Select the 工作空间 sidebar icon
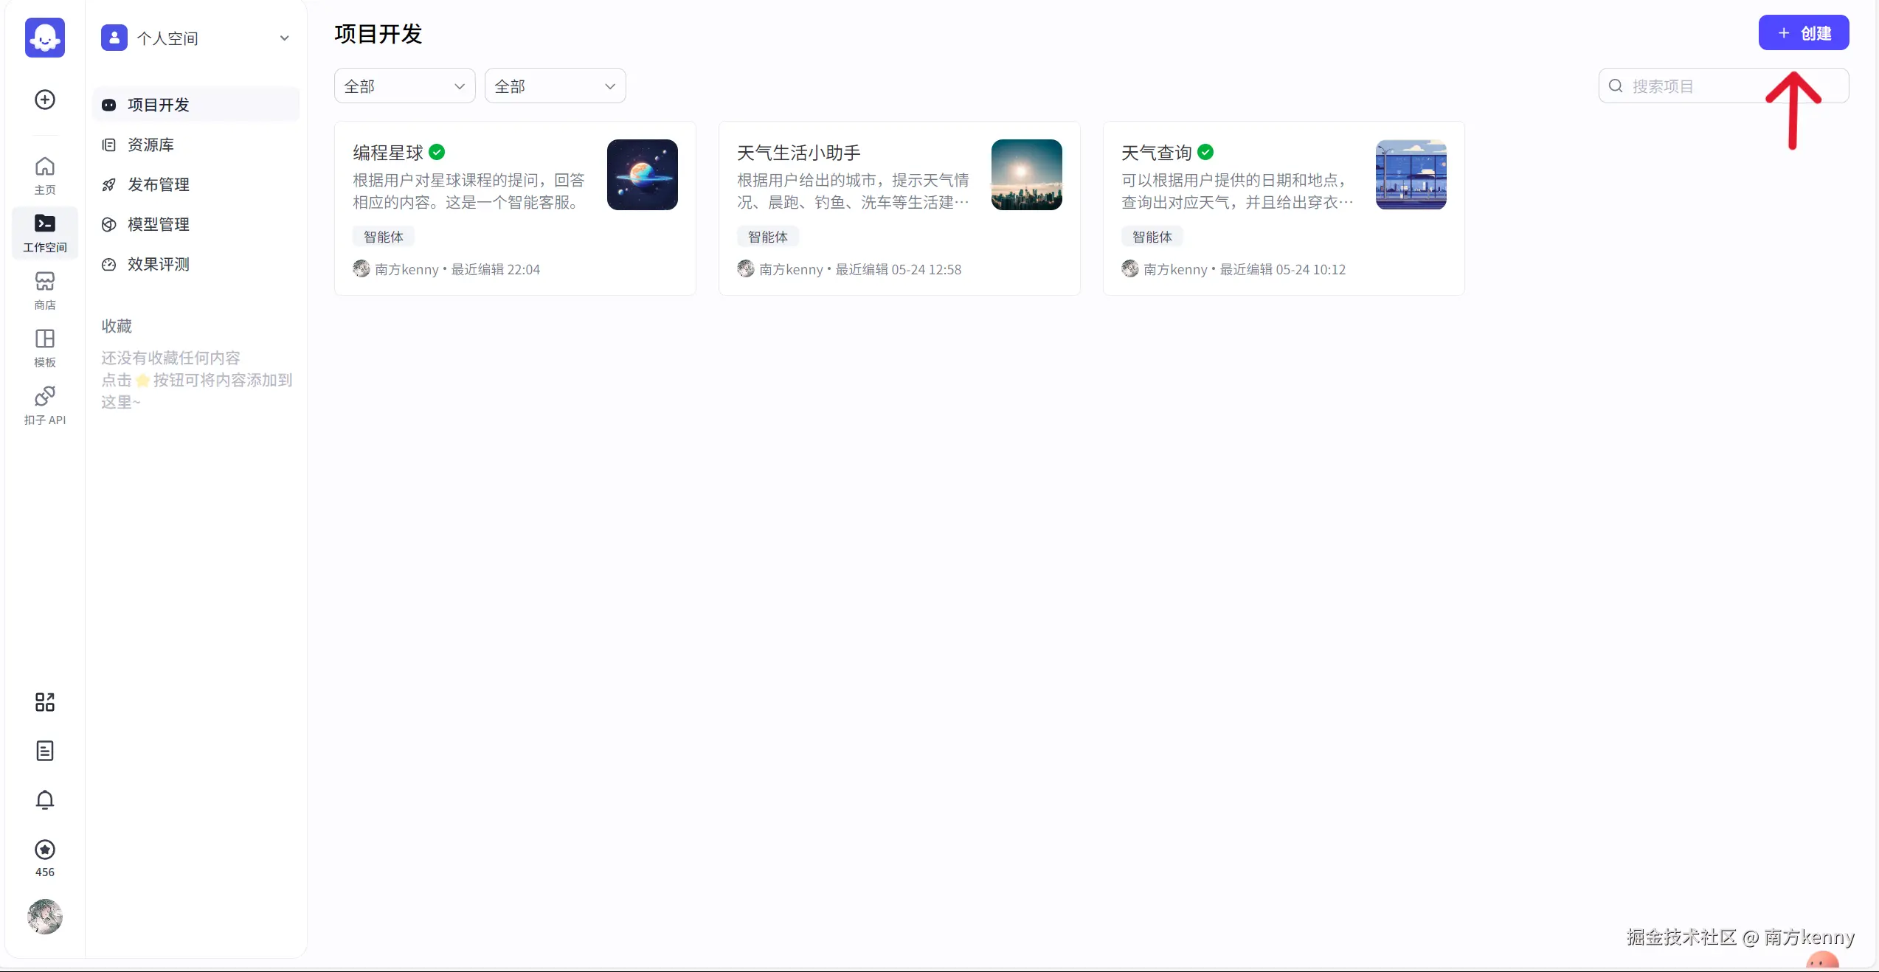This screenshot has height=972, width=1879. 44,232
